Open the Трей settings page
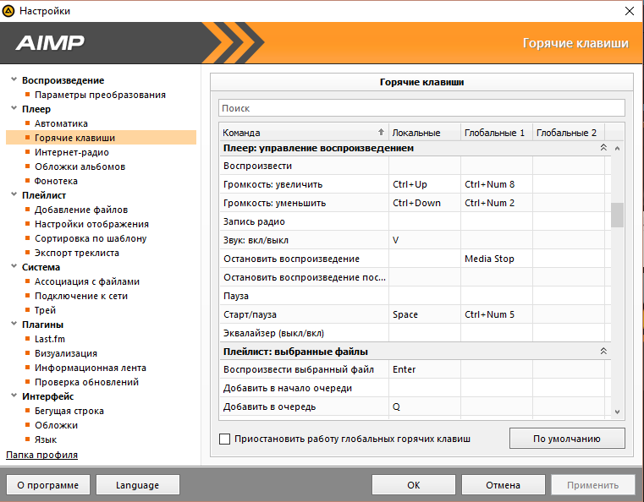 pyautogui.click(x=45, y=310)
